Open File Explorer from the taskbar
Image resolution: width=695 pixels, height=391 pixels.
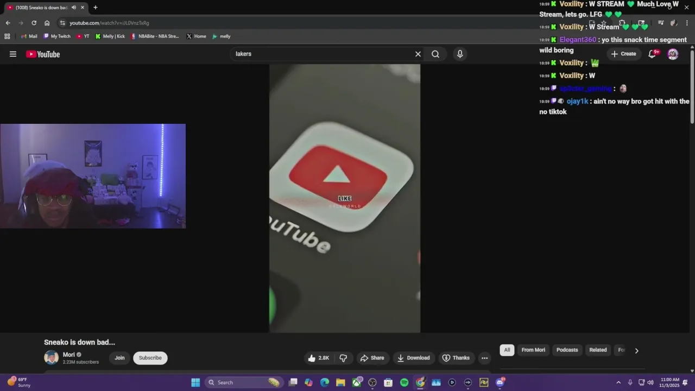(x=340, y=382)
